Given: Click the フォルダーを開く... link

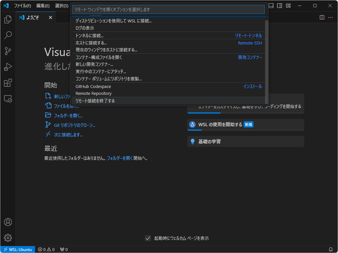Looking at the screenshot, I should pyautogui.click(x=68, y=116).
